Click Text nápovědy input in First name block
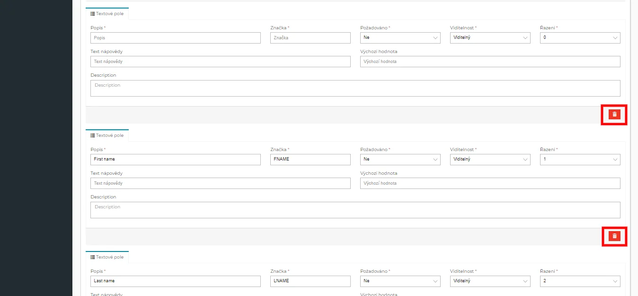The height and width of the screenshot is (296, 638). click(x=220, y=183)
